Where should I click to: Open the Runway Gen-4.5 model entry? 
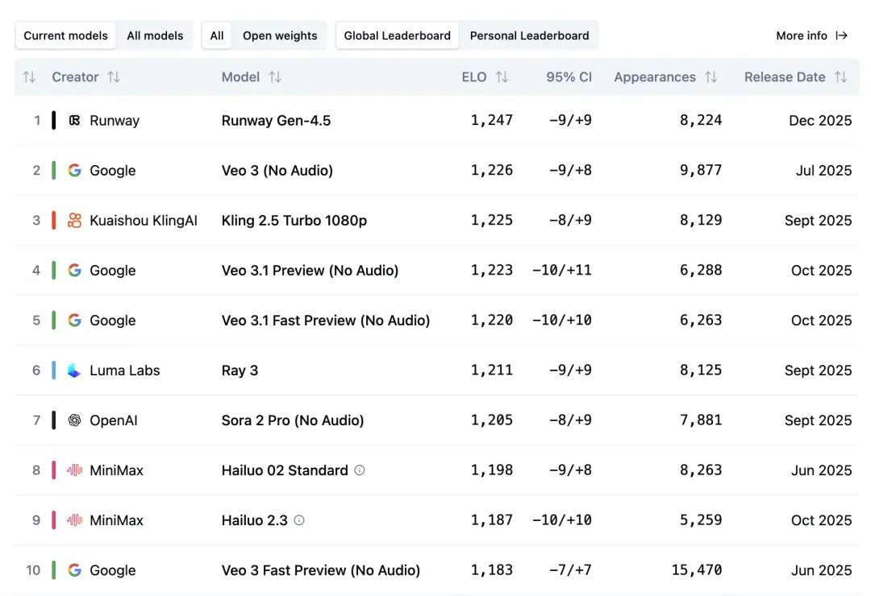point(276,121)
